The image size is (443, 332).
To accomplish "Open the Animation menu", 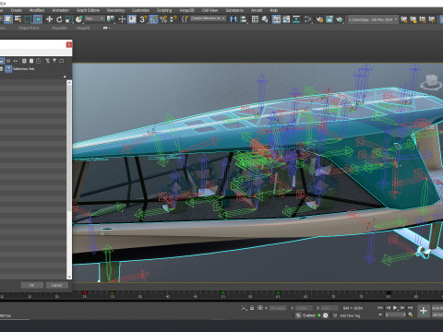I will [x=60, y=10].
